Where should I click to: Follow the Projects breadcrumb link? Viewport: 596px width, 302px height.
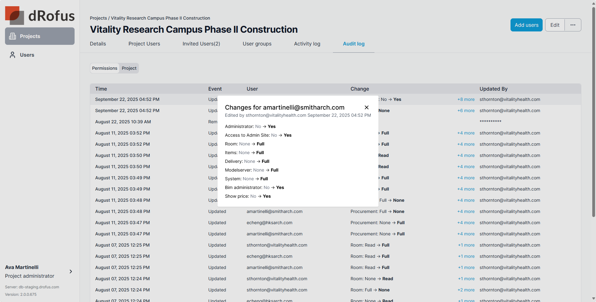[x=98, y=18]
